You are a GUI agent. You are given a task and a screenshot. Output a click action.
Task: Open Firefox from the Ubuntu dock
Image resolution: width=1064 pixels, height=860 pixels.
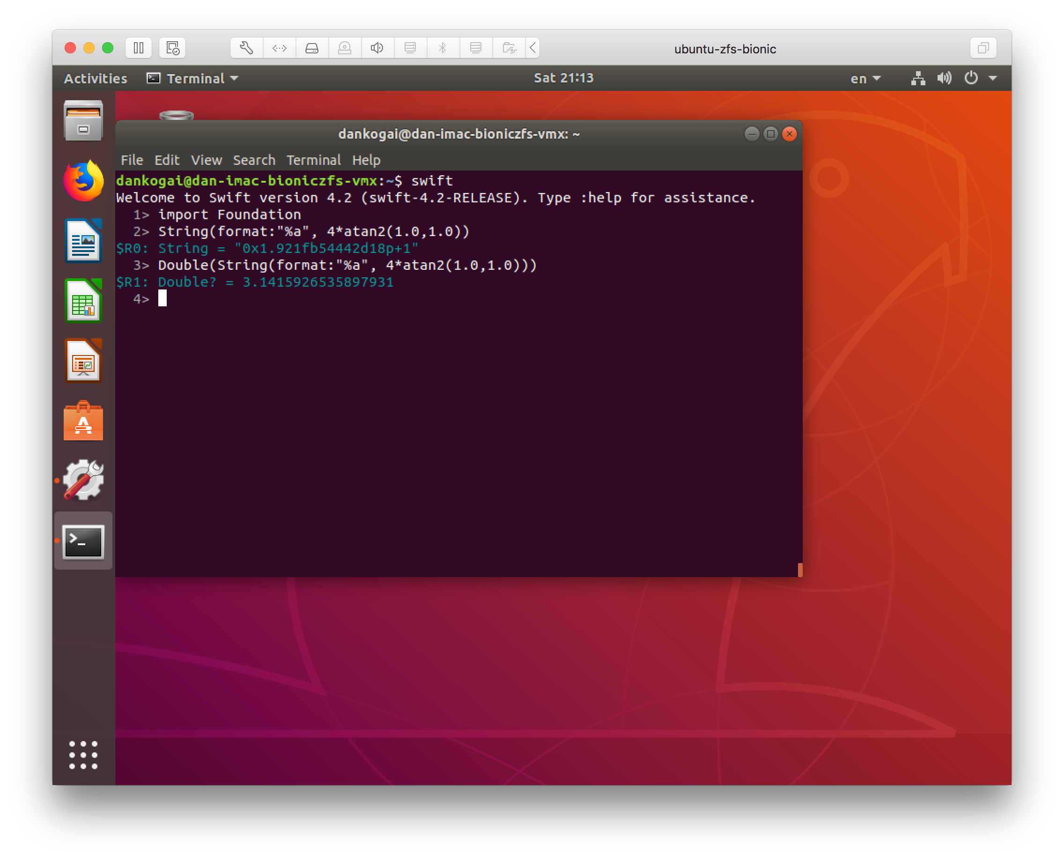83,181
